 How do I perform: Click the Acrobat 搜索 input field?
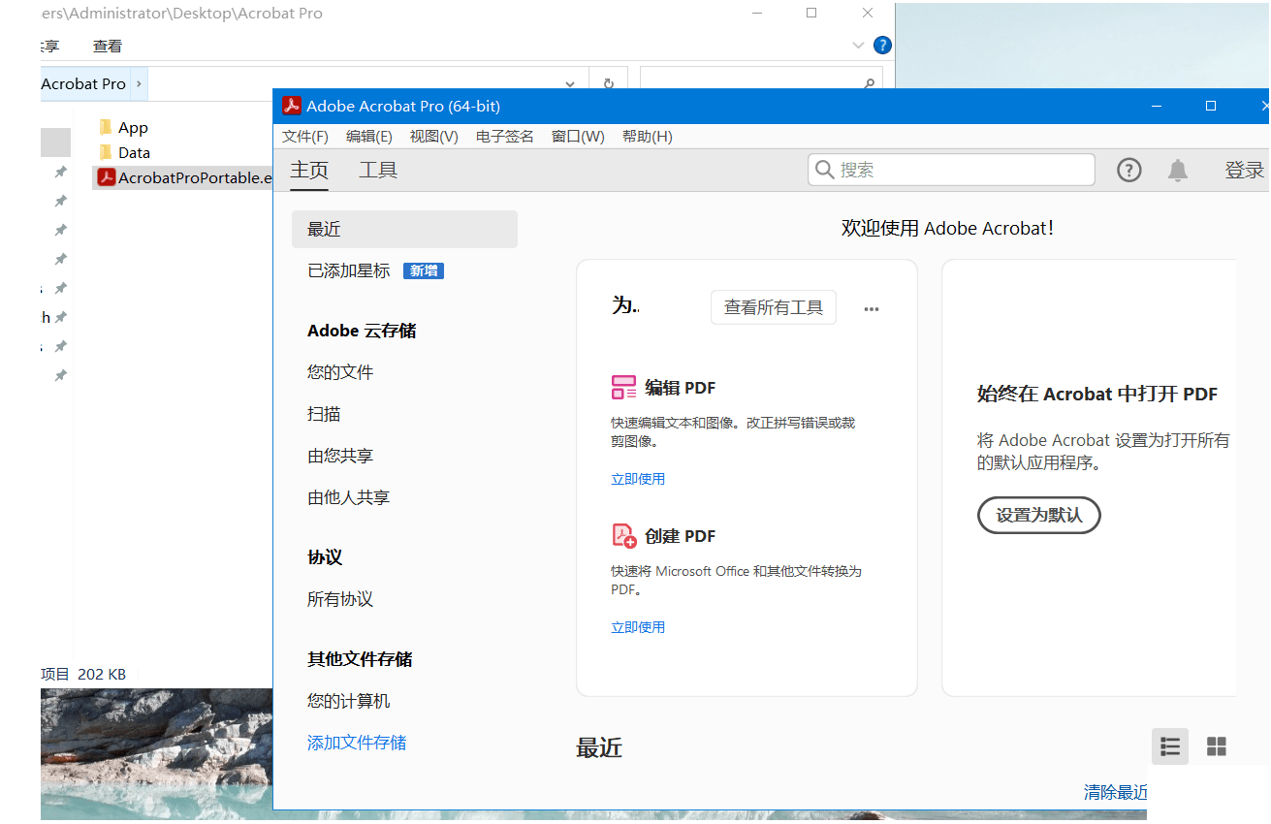coord(951,170)
